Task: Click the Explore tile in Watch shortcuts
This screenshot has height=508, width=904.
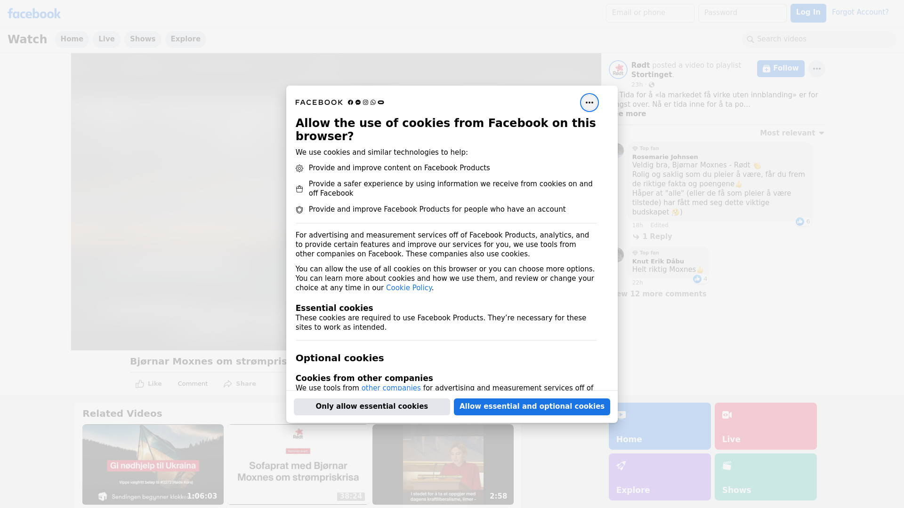Action: [660, 477]
